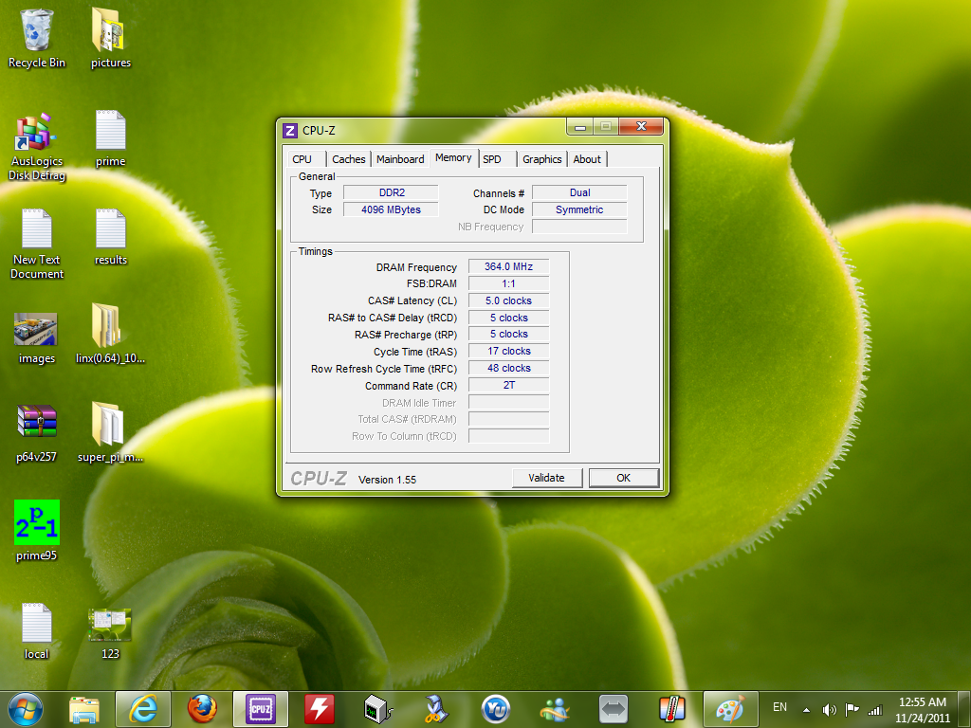This screenshot has width=971, height=728.
Task: Open Internet Explorer from taskbar
Action: (x=143, y=708)
